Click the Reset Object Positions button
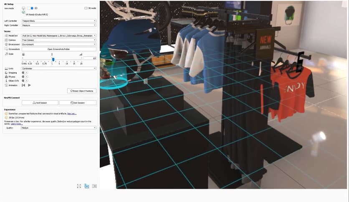This screenshot has height=202, width=349. pyautogui.click(x=82, y=91)
